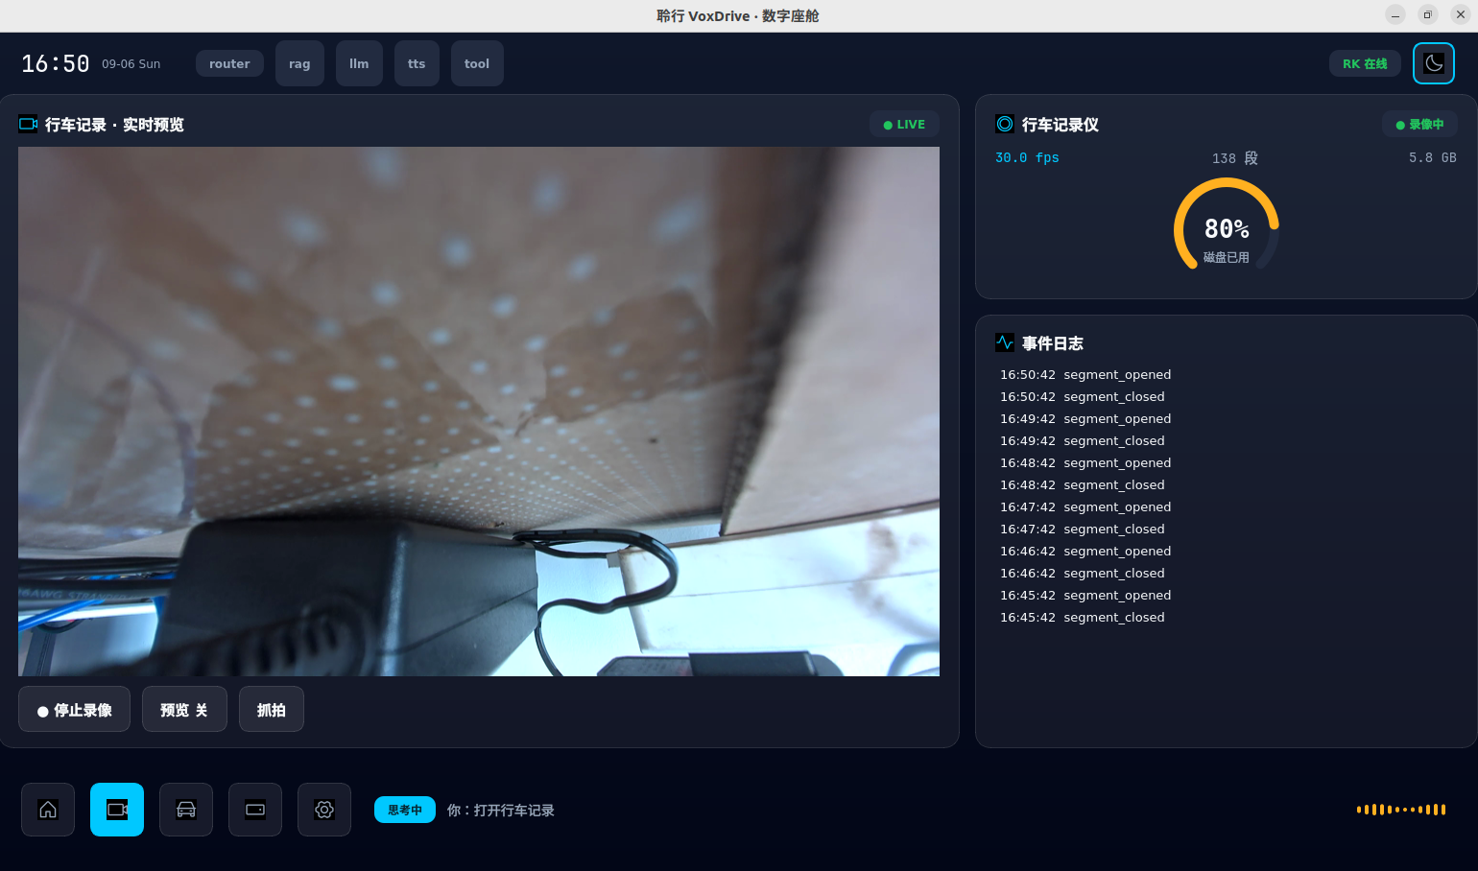Click the 138 段 segment count

(x=1235, y=158)
